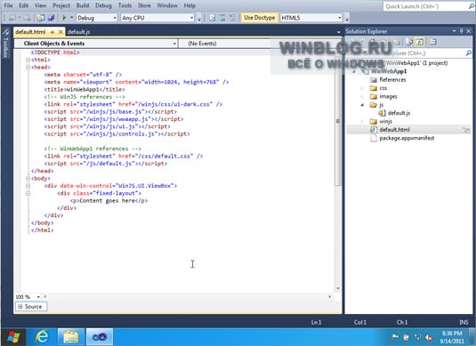Select package.appxmanifest in Solution Explorer
This screenshot has width=476, height=346.
pyautogui.click(x=407, y=138)
